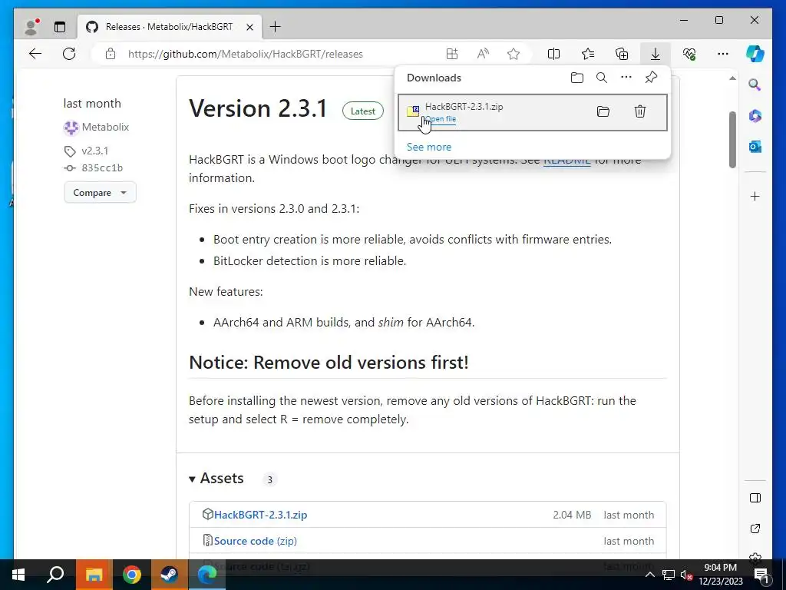Open the tab actions menu icon
The image size is (786, 590).
tap(60, 27)
